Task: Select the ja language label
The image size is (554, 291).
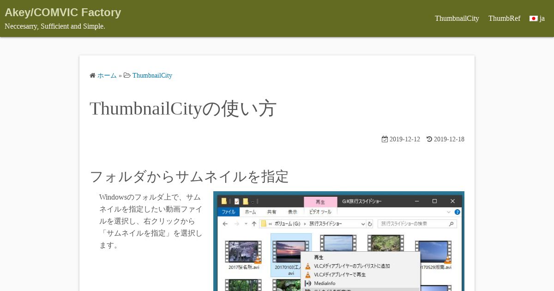Action: point(542,18)
